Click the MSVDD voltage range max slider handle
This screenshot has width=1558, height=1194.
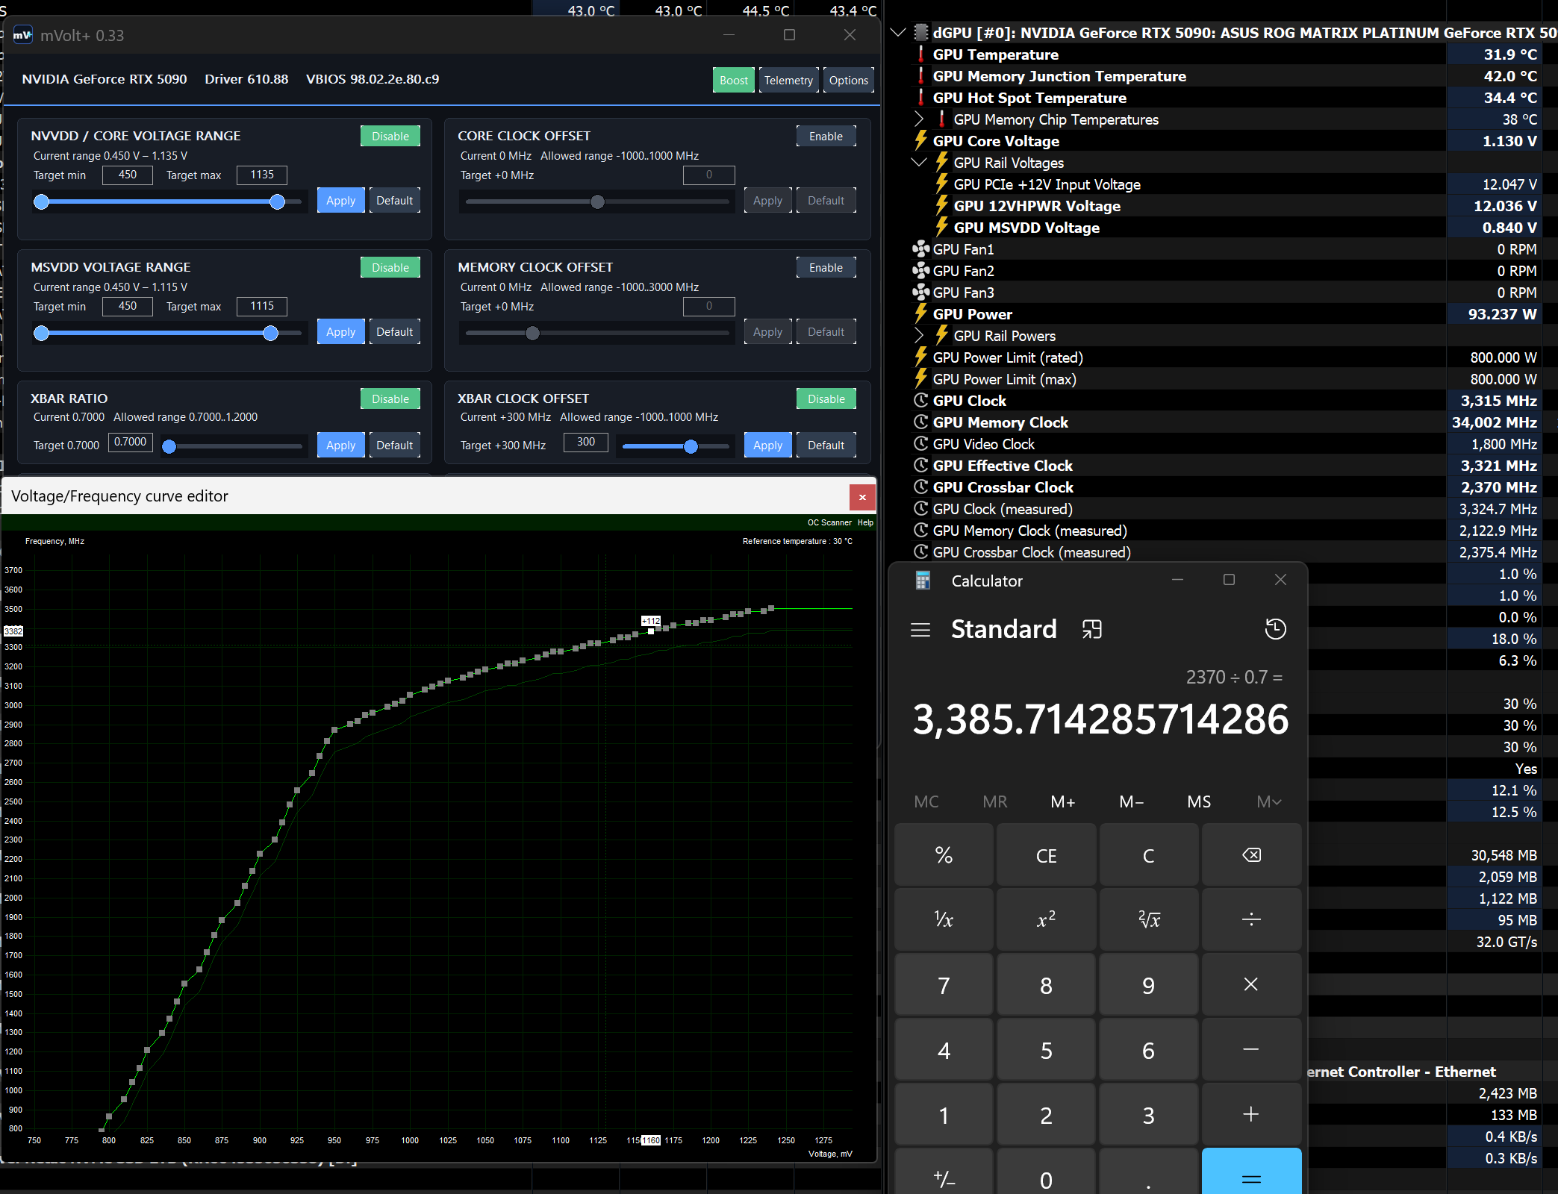point(271,334)
